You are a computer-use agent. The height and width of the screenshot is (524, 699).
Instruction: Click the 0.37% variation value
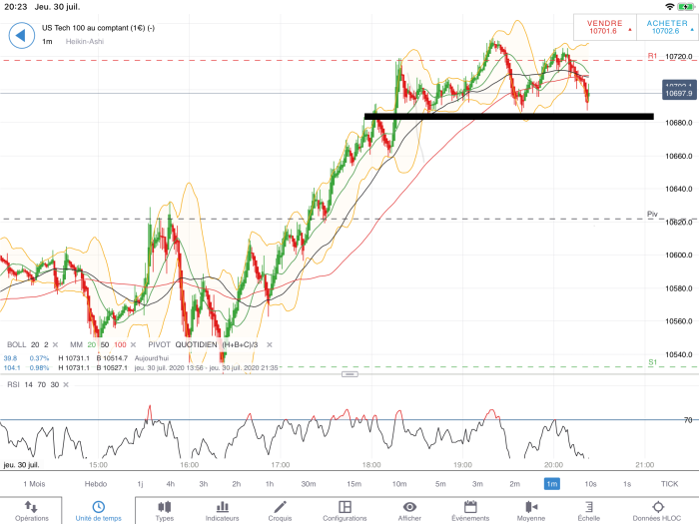(x=39, y=358)
